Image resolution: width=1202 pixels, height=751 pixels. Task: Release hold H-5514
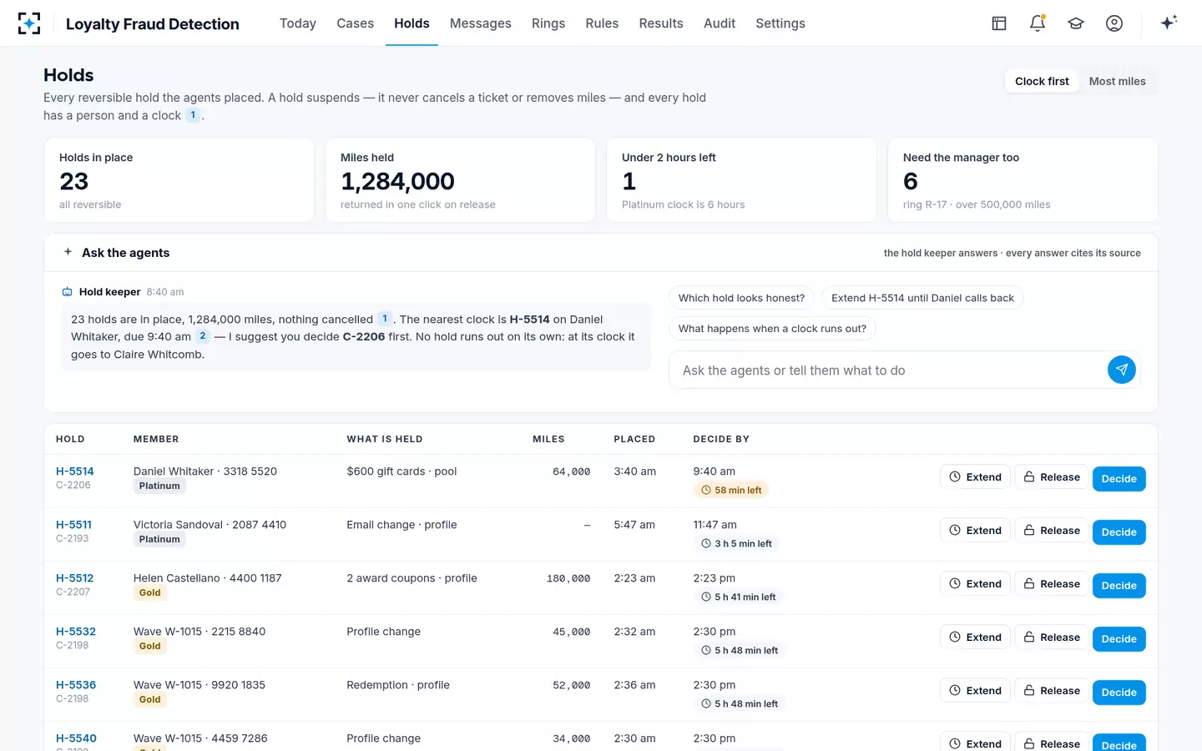pyautogui.click(x=1052, y=477)
